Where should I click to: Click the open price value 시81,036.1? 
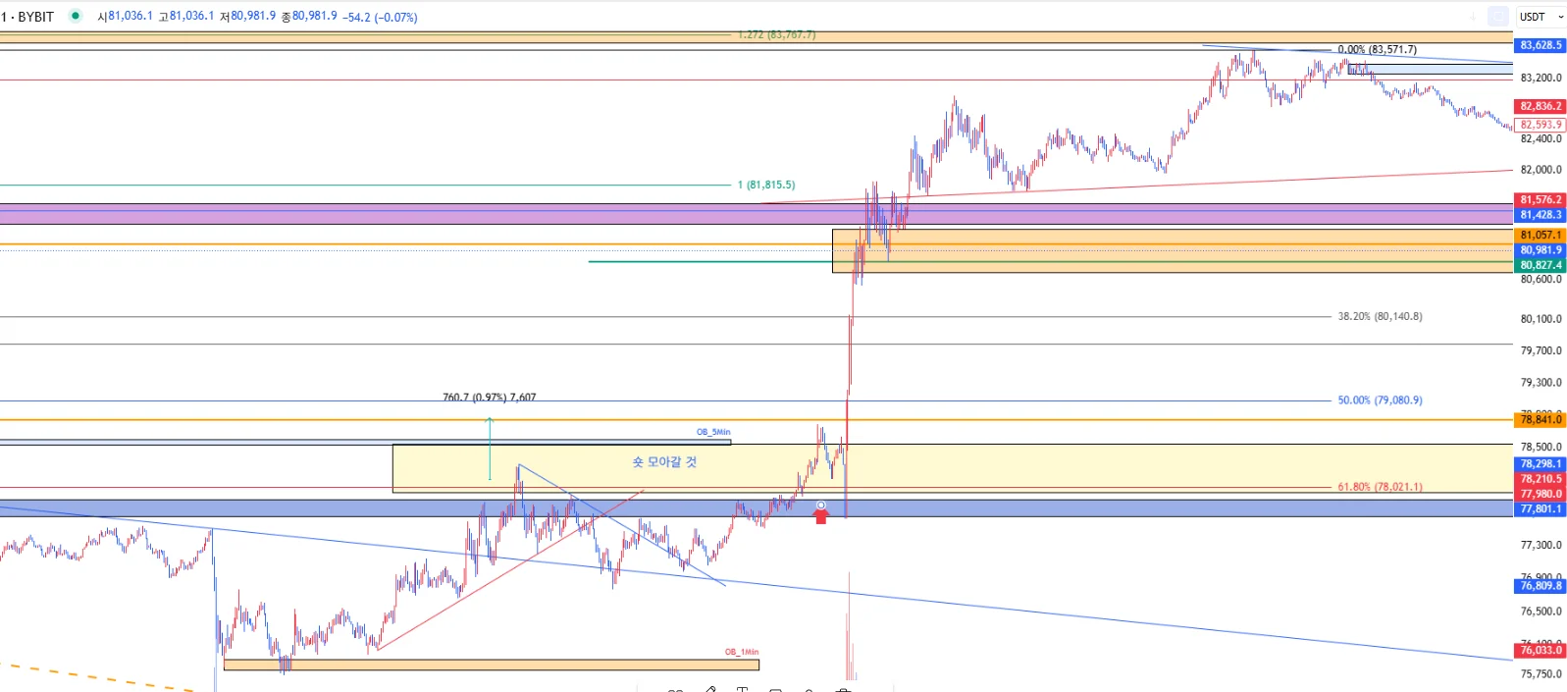(126, 17)
